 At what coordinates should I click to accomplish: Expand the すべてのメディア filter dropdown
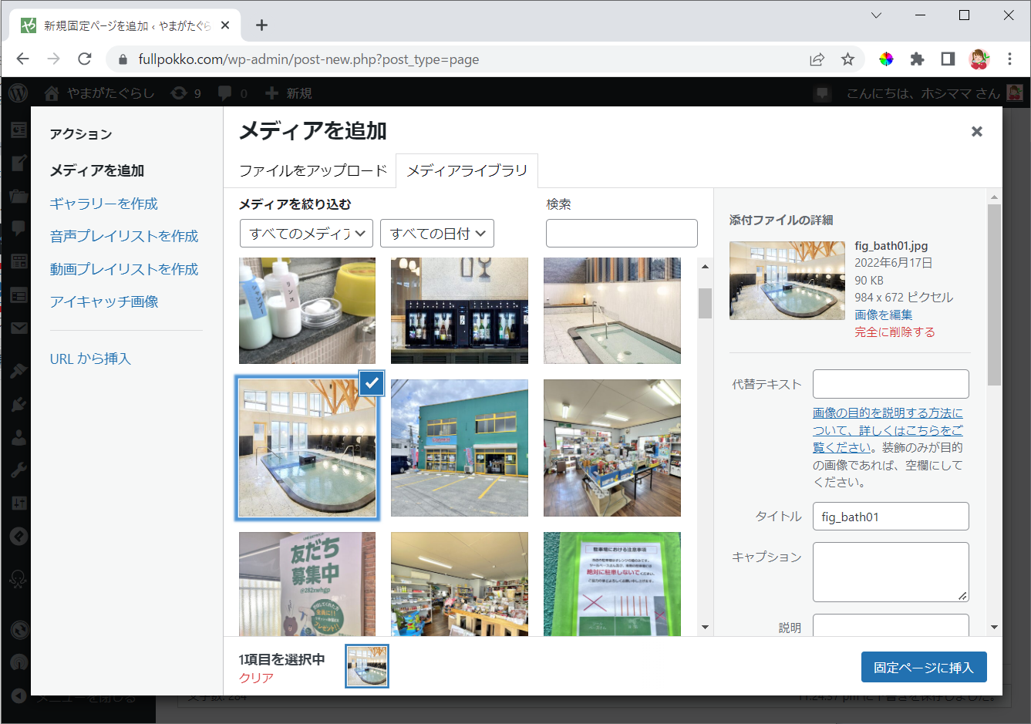point(306,234)
